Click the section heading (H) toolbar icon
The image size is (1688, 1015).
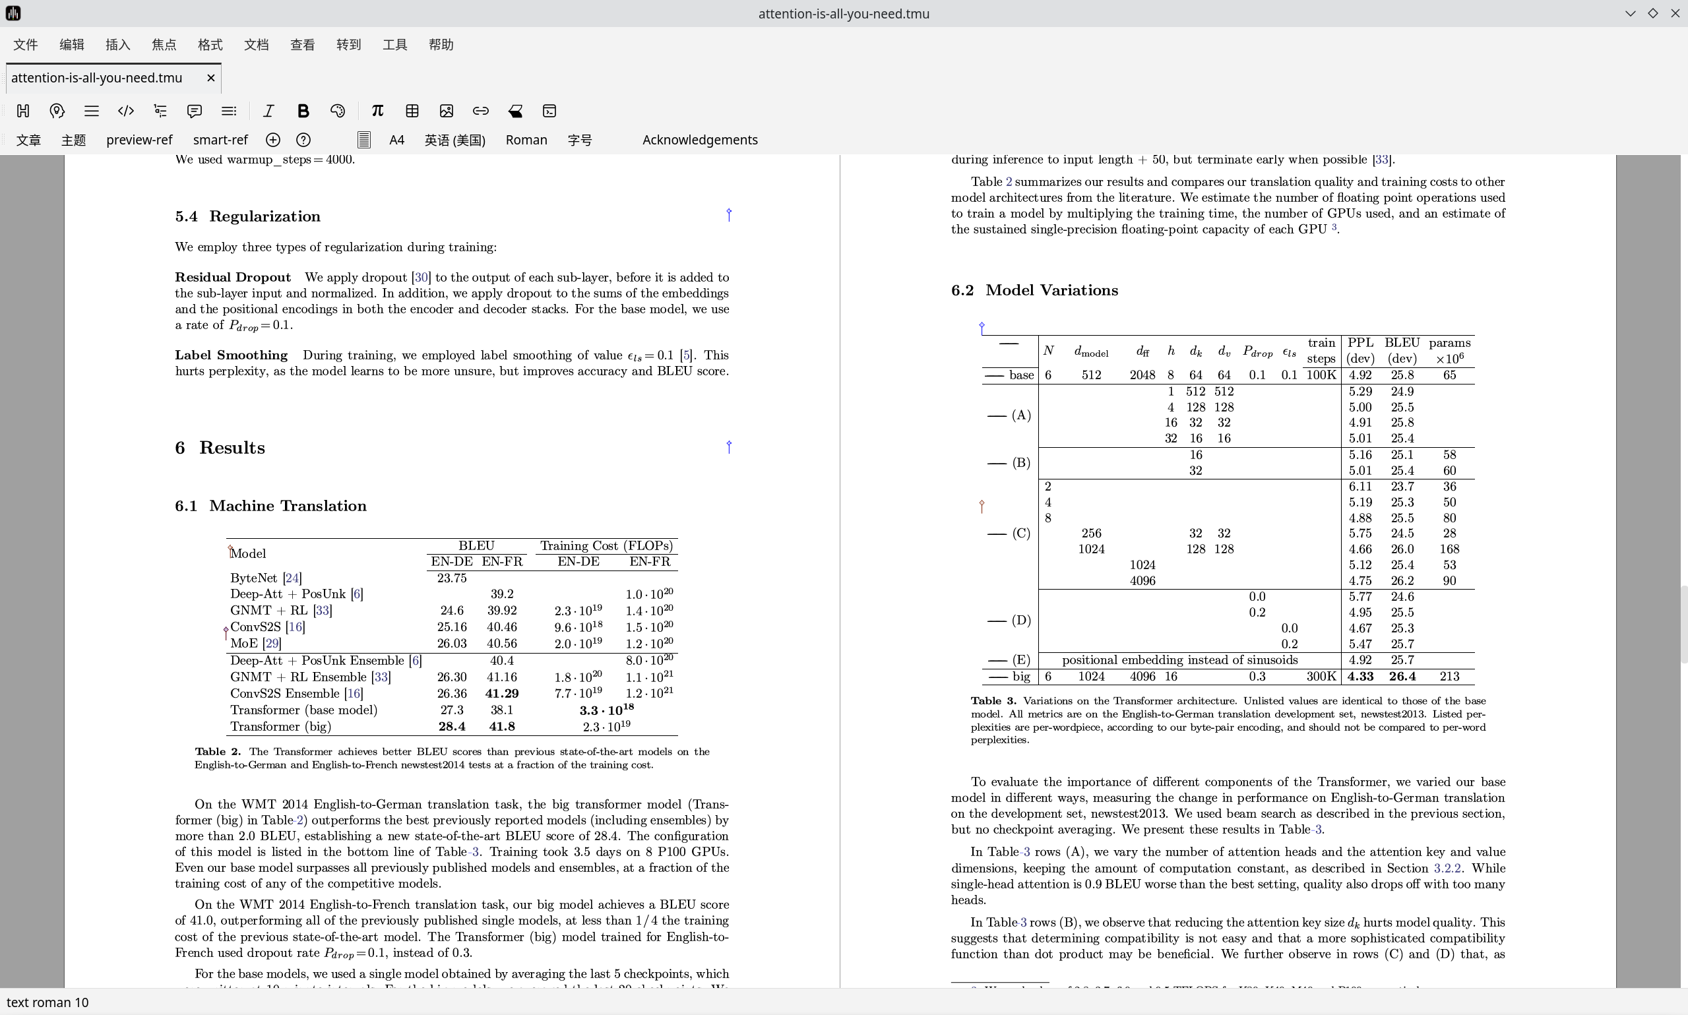coord(22,111)
